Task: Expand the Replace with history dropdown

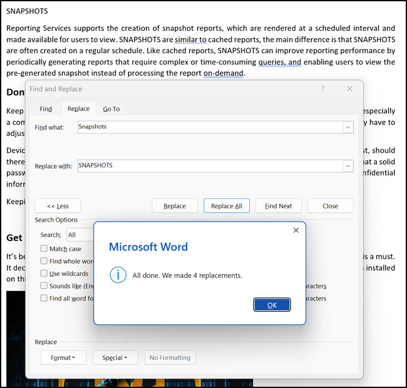Action: (x=348, y=166)
